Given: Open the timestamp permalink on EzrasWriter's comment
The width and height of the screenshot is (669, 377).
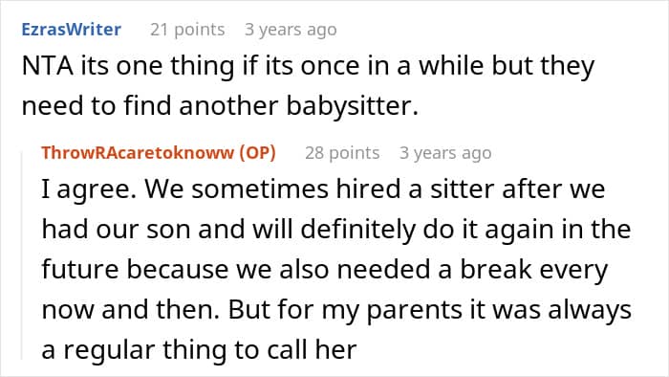Looking at the screenshot, I should (291, 30).
